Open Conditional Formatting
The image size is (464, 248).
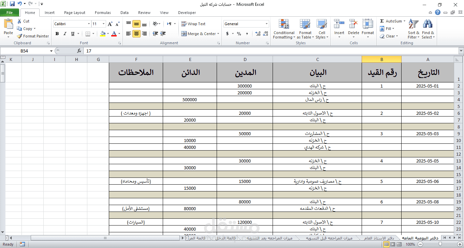click(284, 29)
